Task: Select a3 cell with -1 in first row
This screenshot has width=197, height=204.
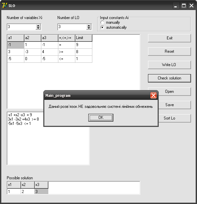Action: (50, 45)
